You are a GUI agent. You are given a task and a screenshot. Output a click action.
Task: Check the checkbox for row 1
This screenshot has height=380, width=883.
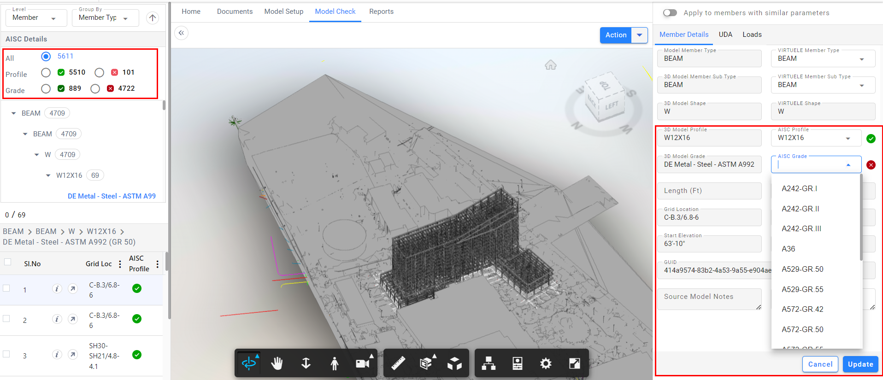point(6,288)
